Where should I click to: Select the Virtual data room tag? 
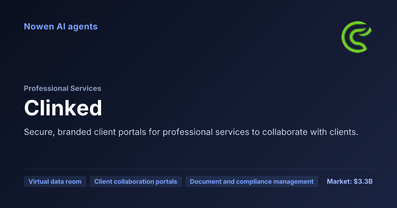[x=55, y=182]
